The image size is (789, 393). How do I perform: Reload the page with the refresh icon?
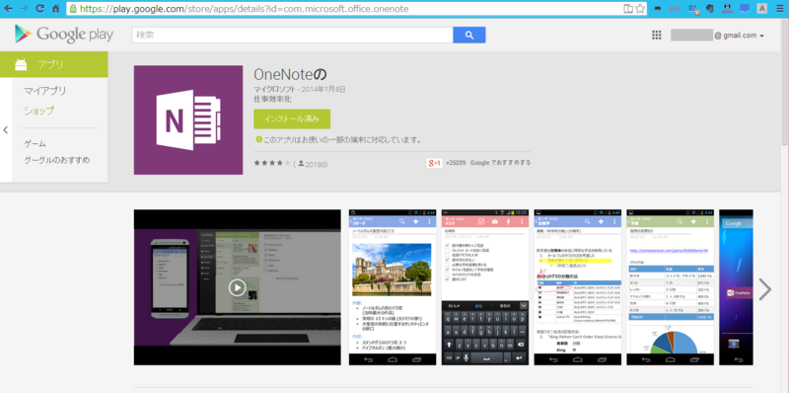pos(40,9)
